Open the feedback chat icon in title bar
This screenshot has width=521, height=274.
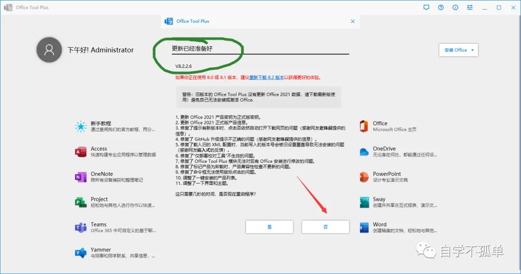426,7
